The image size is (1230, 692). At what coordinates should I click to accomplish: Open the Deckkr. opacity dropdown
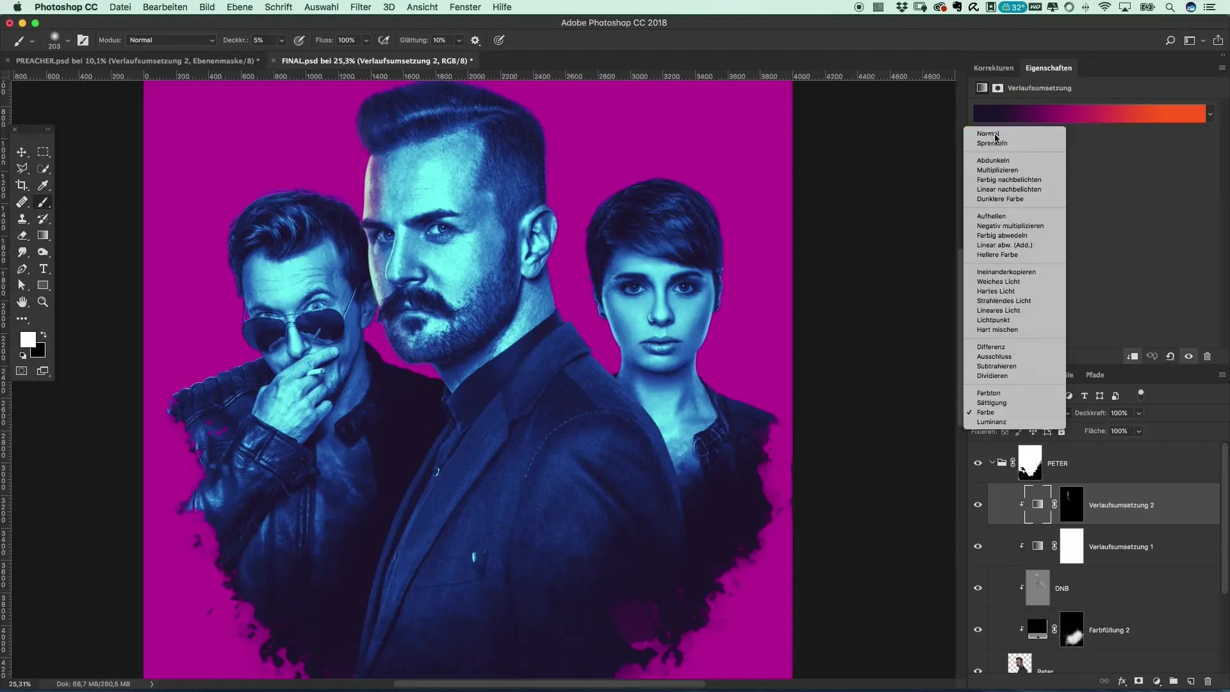pos(281,40)
